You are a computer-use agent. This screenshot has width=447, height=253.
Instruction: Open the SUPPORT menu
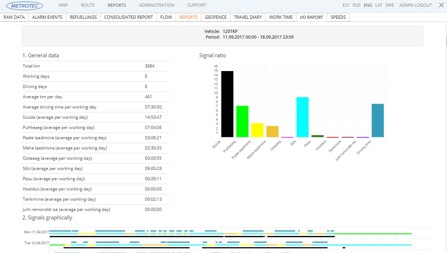(x=197, y=5)
